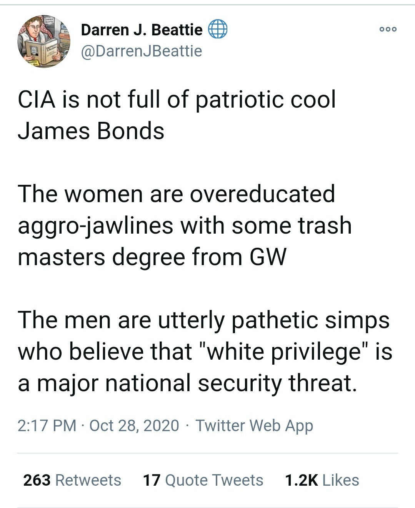Click the word CIA in the tweet

pos(37,99)
